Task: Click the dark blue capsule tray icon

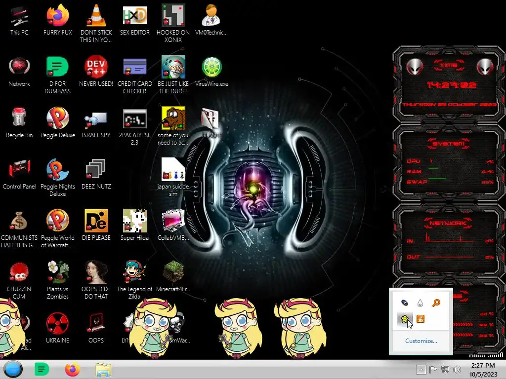Action: 404,303
